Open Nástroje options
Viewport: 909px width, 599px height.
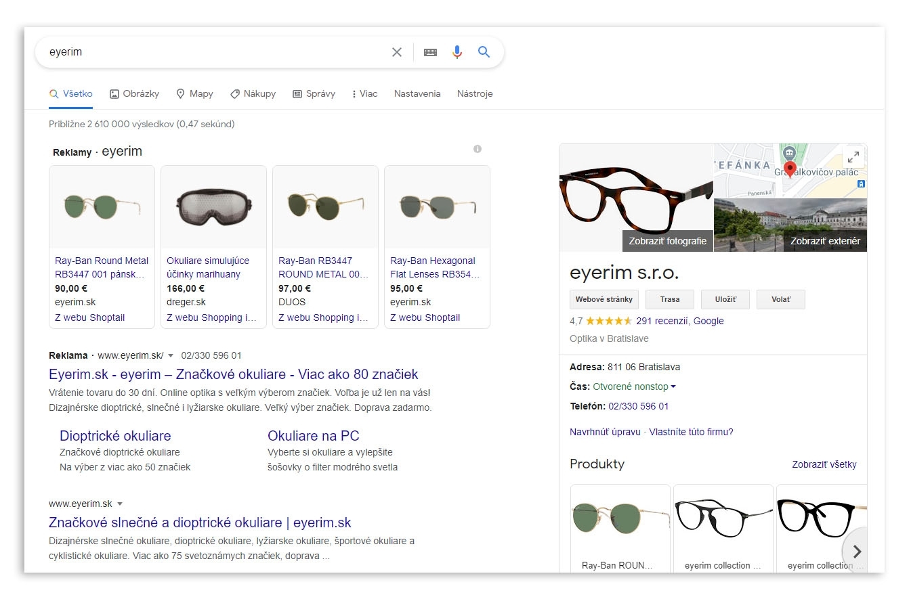pyautogui.click(x=475, y=94)
